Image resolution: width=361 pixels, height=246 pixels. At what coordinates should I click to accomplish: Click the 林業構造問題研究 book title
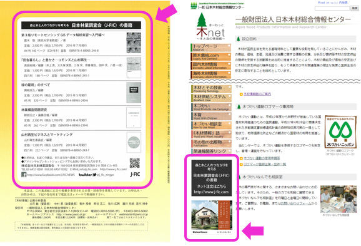coord(34,110)
